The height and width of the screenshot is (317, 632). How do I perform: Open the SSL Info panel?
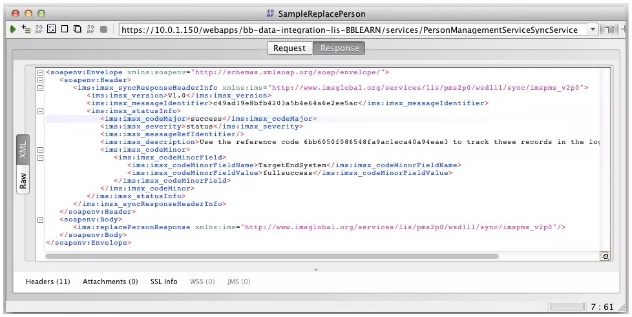(163, 281)
